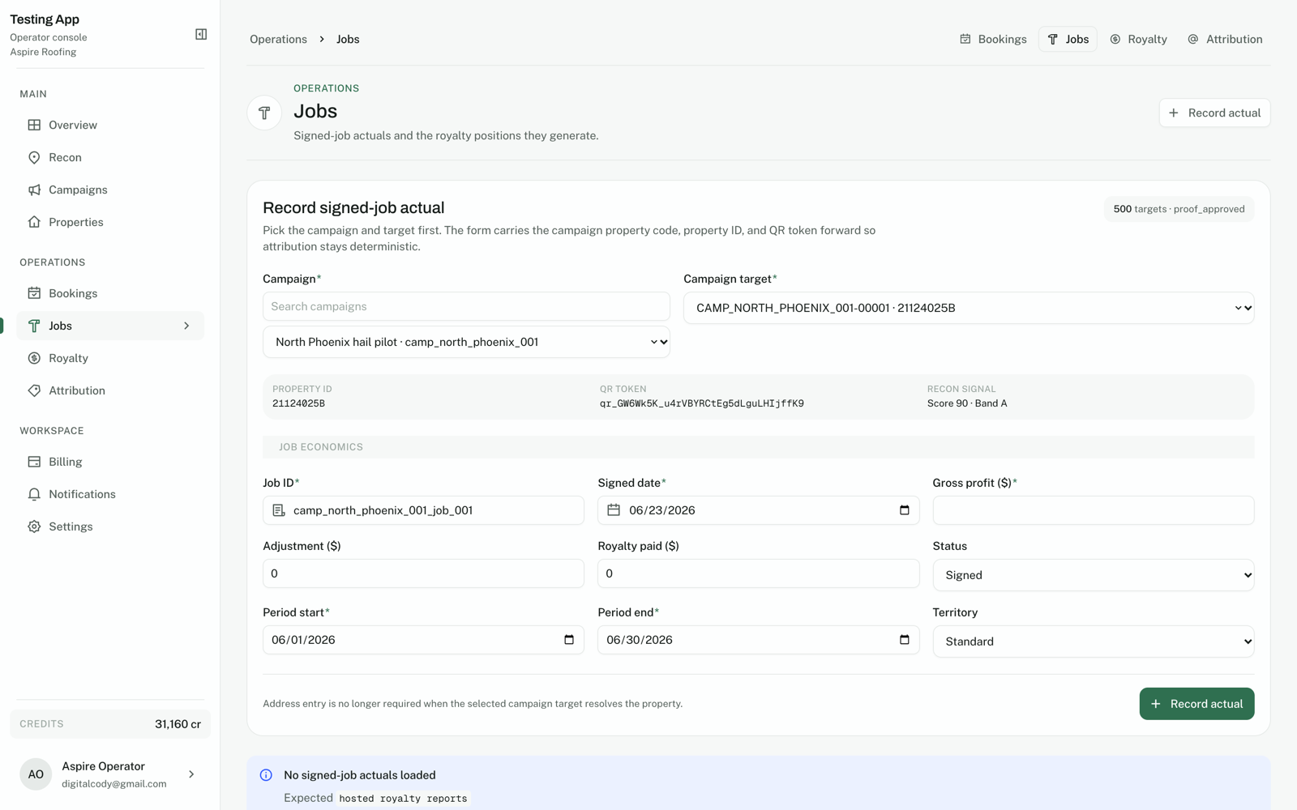Open the Campaign target dropdown
This screenshot has height=810, width=1297.
click(x=969, y=308)
